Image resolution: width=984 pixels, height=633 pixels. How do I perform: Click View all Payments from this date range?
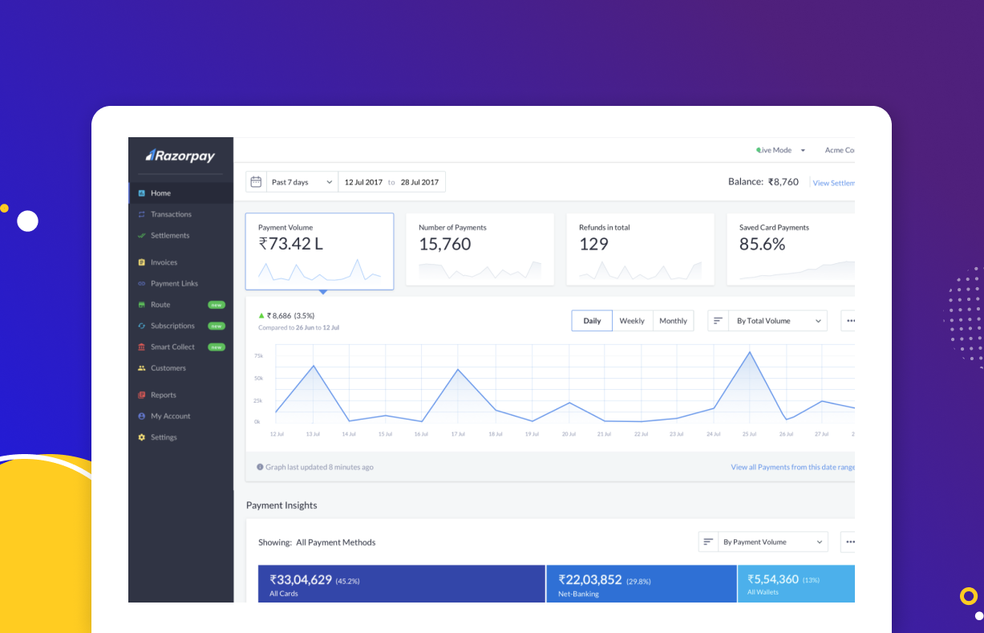tap(792, 467)
